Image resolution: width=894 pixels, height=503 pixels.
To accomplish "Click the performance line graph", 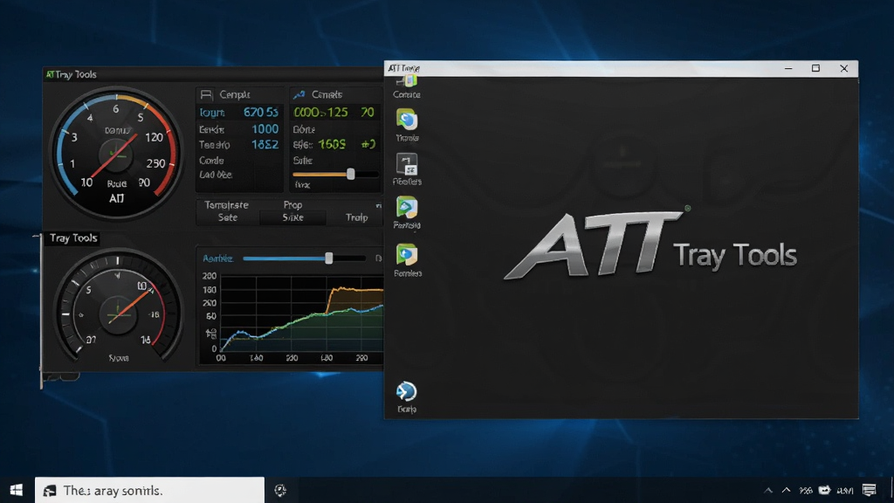I will 302,314.
